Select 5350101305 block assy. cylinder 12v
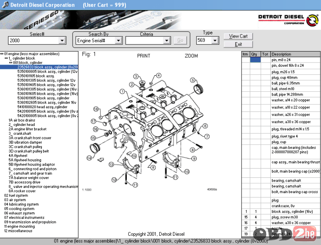 click(x=46, y=80)
